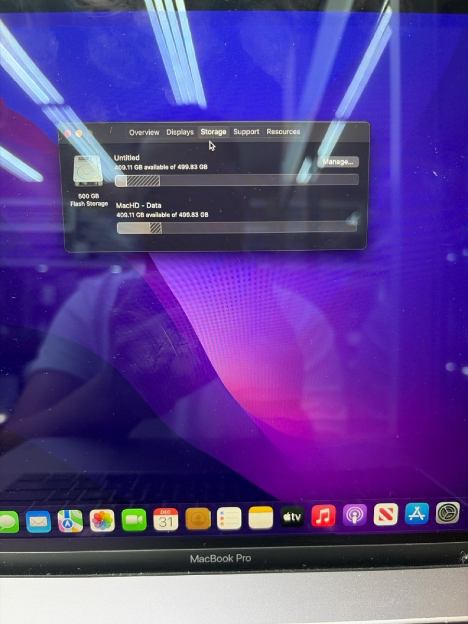
Task: Open the green Messages icon in the Dock
Action: click(8, 522)
